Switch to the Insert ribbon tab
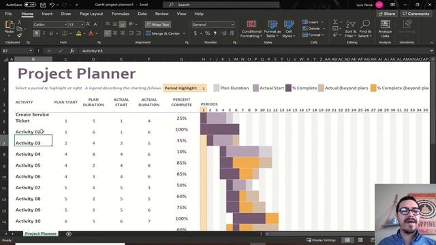Screen dimensions: 436x245 pos(47,14)
